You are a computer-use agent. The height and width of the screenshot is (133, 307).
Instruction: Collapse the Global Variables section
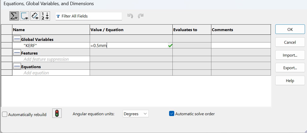point(17,39)
